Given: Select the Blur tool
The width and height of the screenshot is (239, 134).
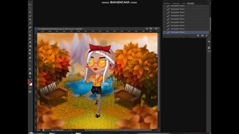Looking at the screenshot, I should 30,50.
